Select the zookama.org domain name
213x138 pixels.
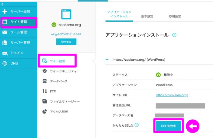70,25
